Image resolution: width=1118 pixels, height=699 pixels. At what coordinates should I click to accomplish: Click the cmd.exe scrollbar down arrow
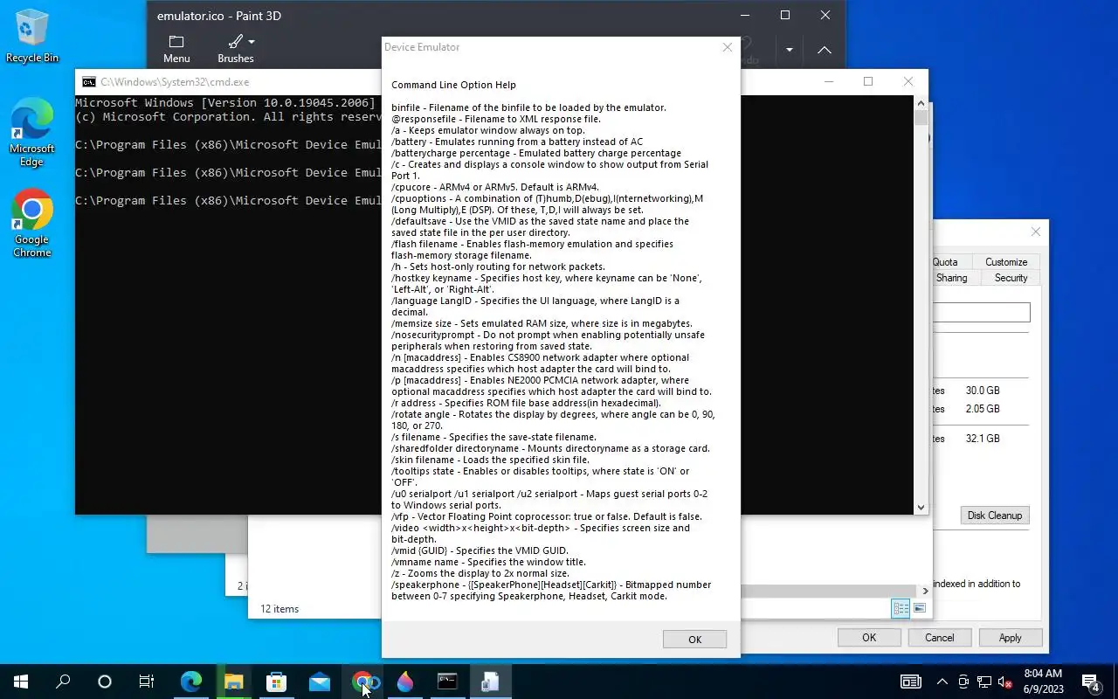[921, 507]
